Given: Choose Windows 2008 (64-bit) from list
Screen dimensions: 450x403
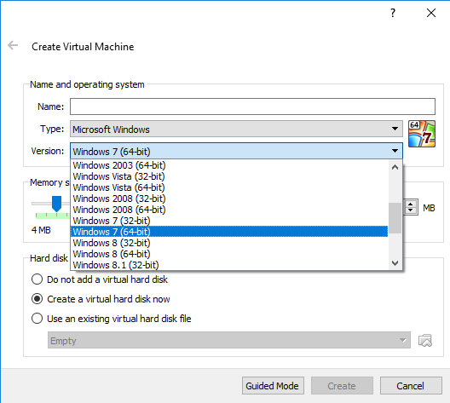Looking at the screenshot, I should [229, 210].
